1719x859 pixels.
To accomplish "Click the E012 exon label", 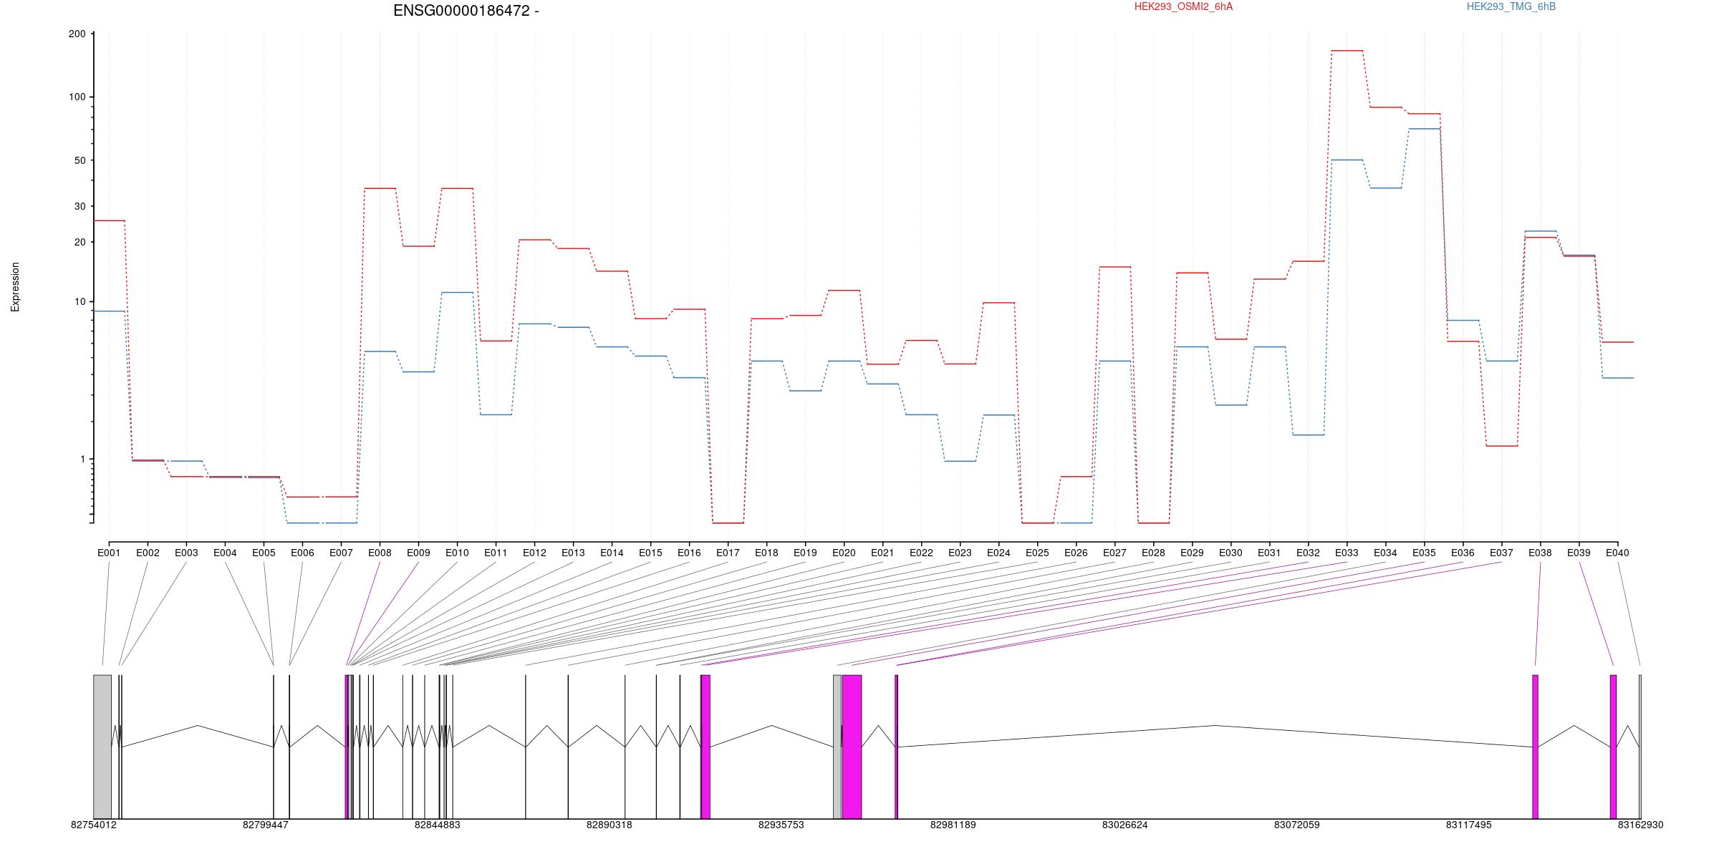I will coord(534,553).
